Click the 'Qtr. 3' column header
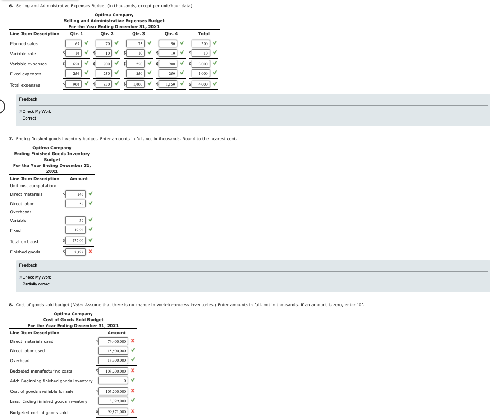 (x=138, y=34)
